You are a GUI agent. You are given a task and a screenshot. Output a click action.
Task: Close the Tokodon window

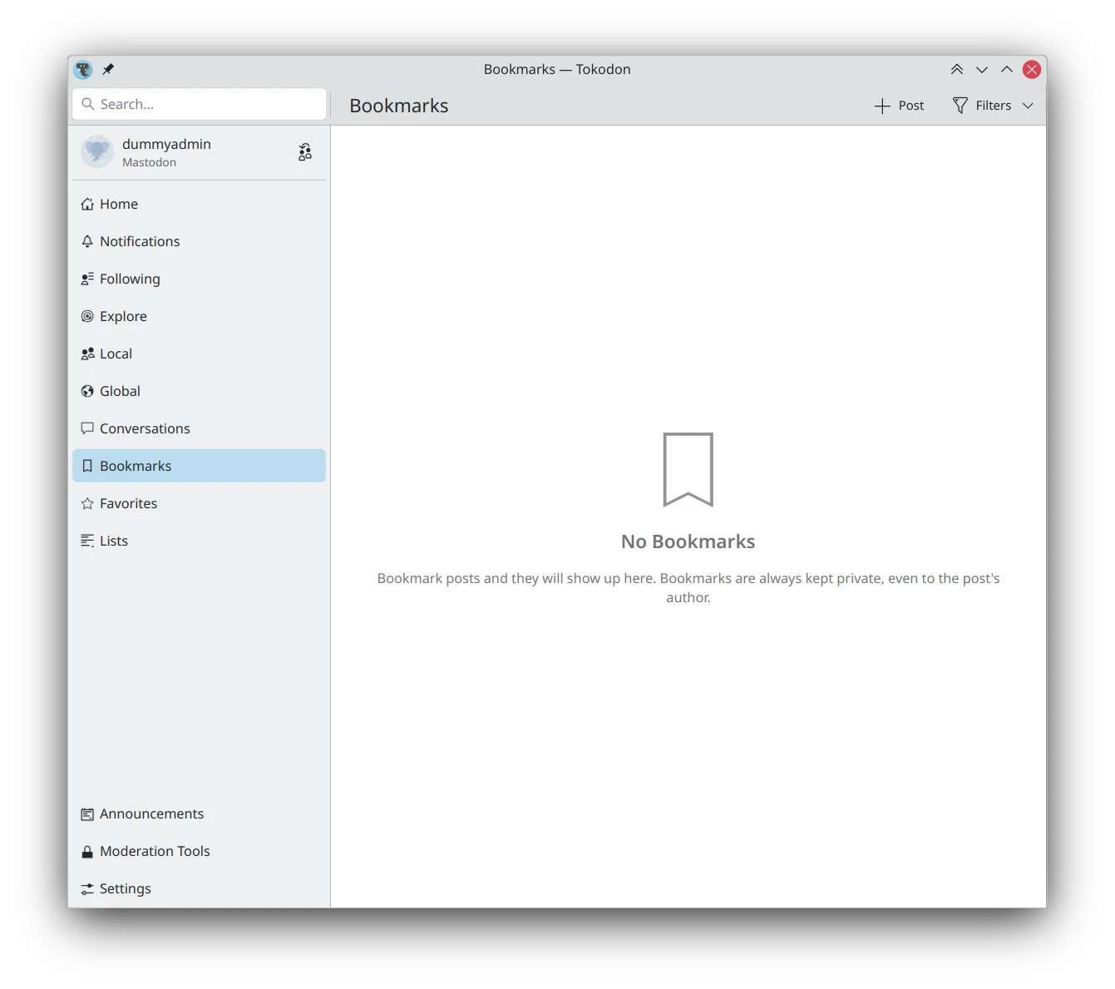point(1032,70)
